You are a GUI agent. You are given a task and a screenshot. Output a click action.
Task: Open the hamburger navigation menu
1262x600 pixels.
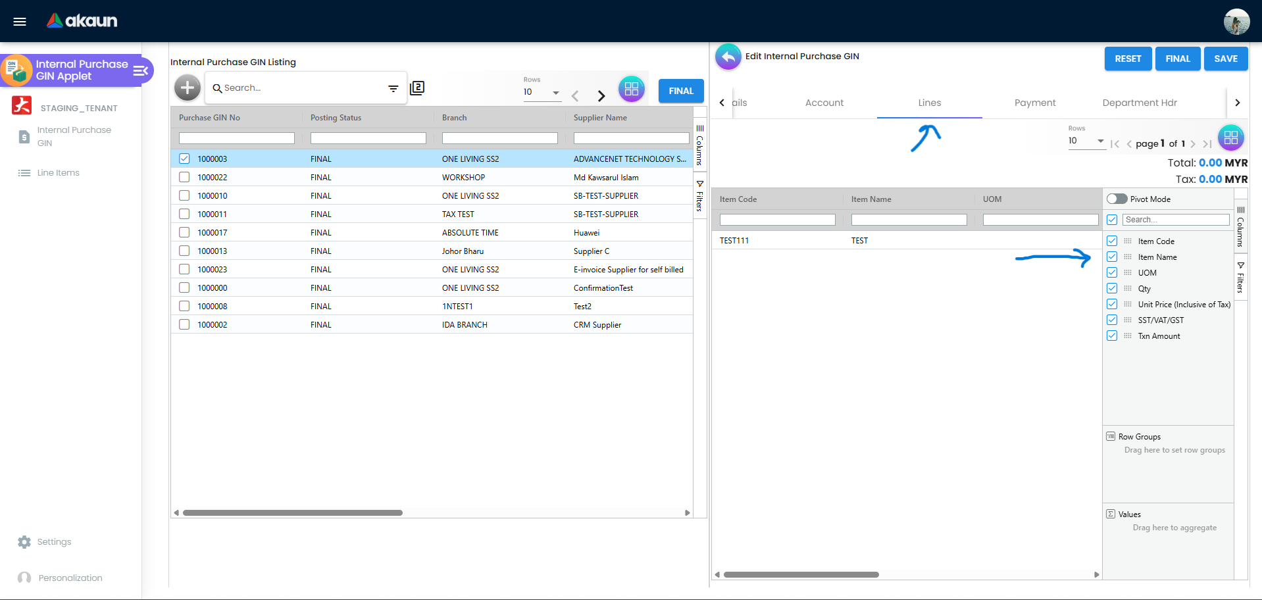(x=19, y=21)
